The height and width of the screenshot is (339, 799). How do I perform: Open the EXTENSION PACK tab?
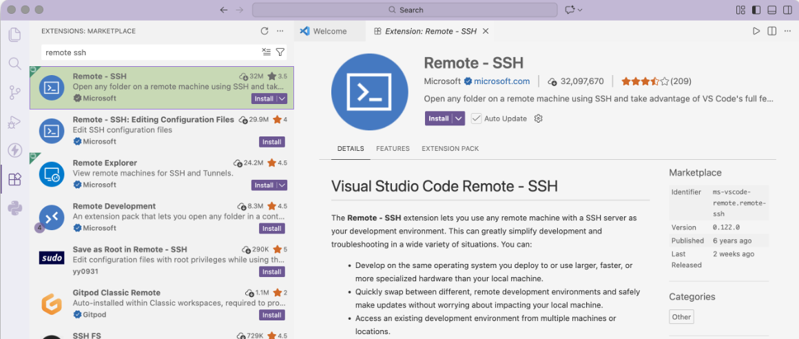(450, 149)
